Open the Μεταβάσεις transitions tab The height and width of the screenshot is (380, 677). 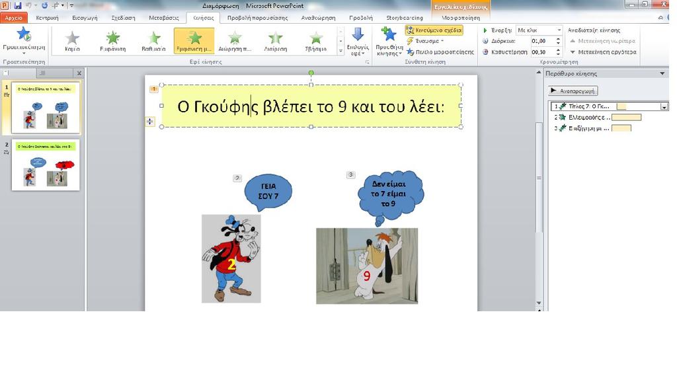pos(164,18)
